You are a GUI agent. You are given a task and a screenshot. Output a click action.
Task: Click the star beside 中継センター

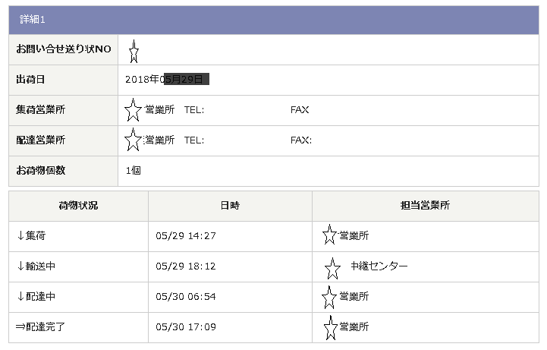pos(332,267)
